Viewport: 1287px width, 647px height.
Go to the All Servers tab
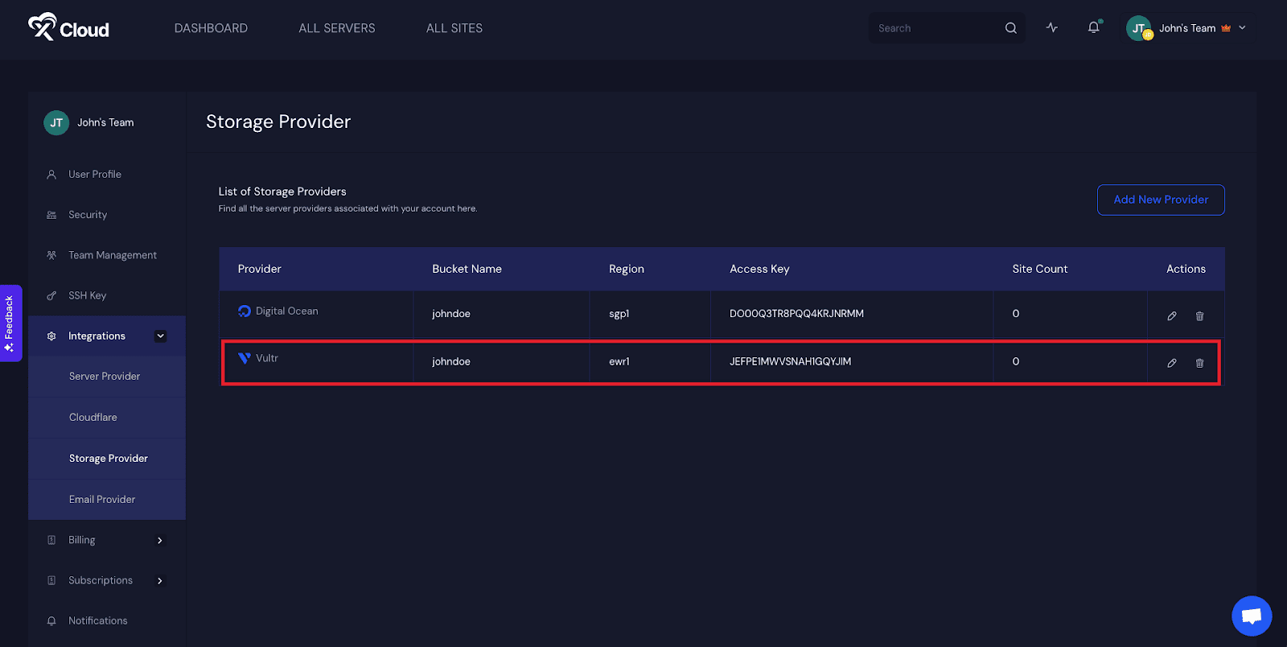[336, 28]
